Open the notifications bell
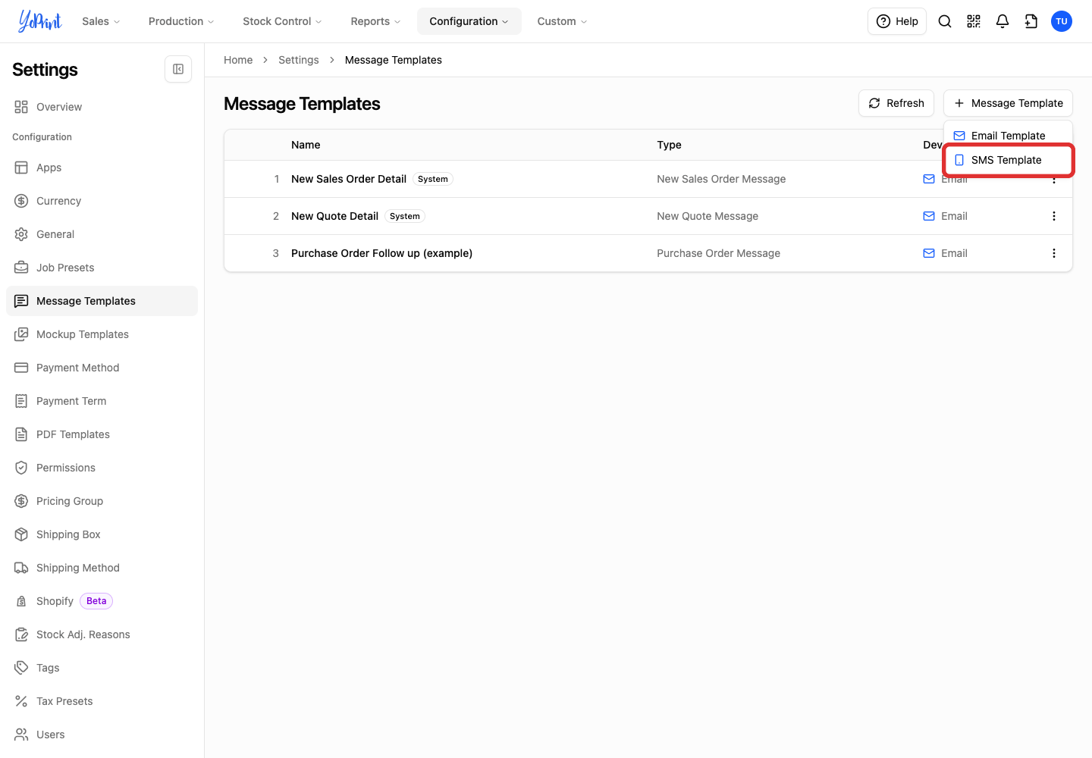The width and height of the screenshot is (1092, 758). tap(1003, 21)
